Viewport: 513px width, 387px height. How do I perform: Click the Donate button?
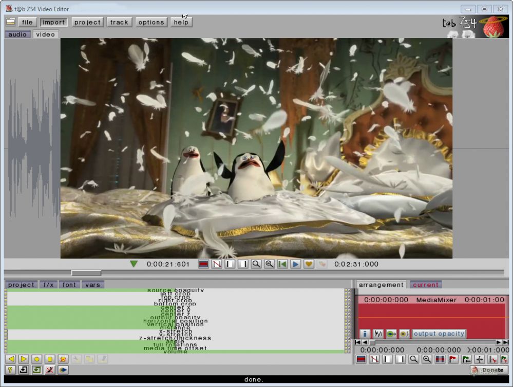coord(489,370)
